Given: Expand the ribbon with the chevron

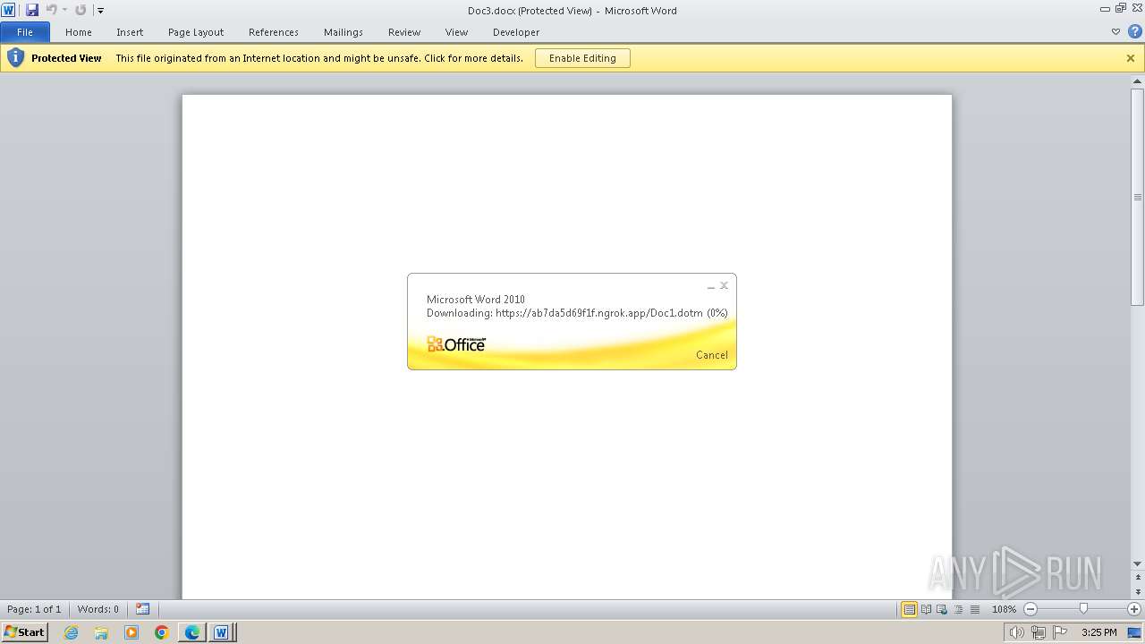Looking at the screenshot, I should 1115,32.
